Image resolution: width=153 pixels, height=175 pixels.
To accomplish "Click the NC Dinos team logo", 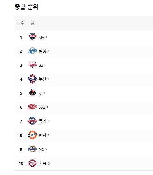I will pos(32,149).
